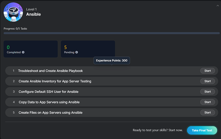Click the info icon beside Pending

click(77, 52)
